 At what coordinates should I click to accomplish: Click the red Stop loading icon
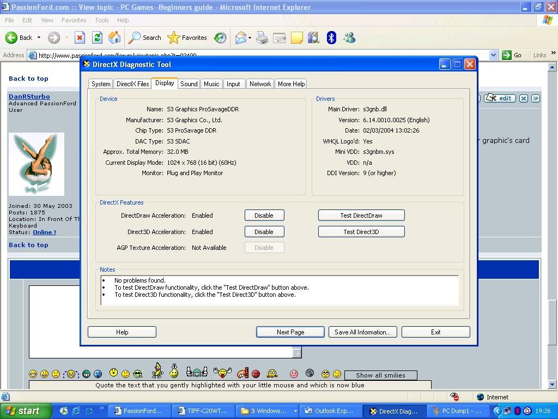[80, 38]
